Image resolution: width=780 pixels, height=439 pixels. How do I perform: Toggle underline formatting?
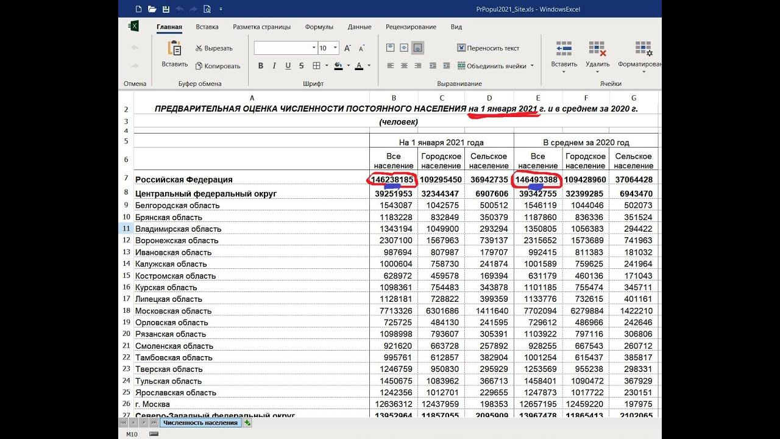point(288,66)
